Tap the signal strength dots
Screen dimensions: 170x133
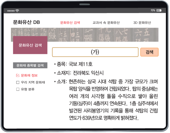(x=11, y=11)
